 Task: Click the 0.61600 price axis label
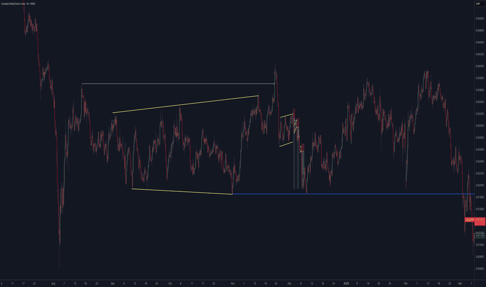point(480,209)
